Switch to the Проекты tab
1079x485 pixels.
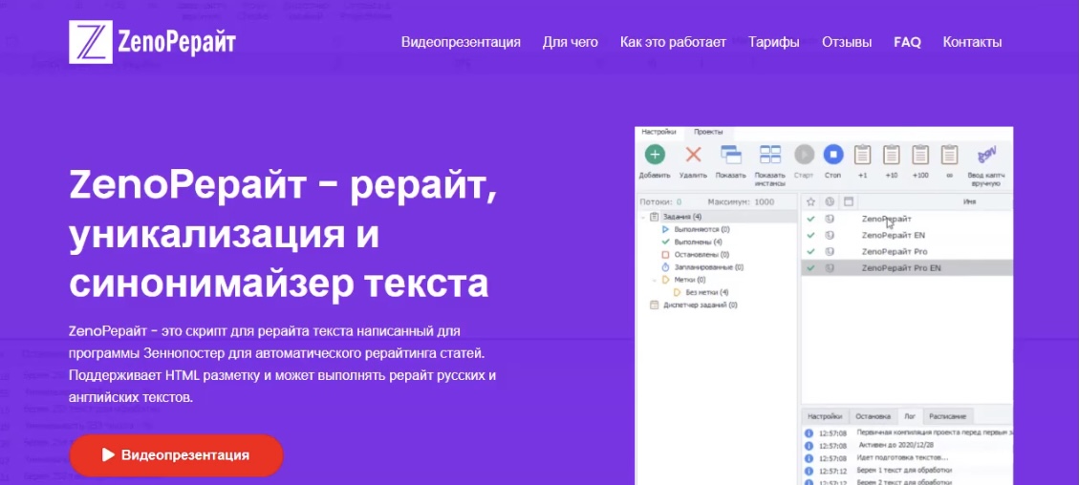pyautogui.click(x=708, y=132)
